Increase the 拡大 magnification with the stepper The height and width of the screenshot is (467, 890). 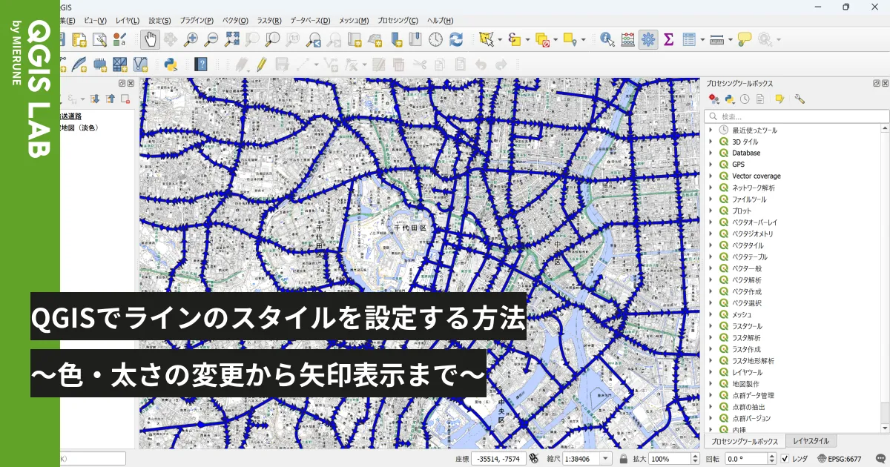tap(695, 456)
